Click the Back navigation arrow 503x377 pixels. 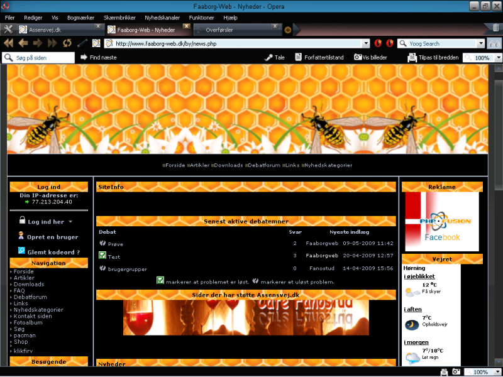[x=23, y=43]
